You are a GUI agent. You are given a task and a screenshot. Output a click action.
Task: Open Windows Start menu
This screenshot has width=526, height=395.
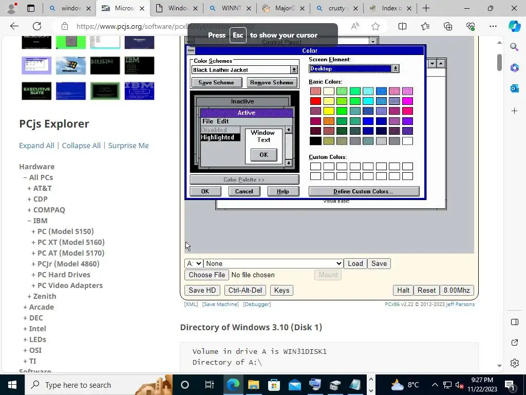[x=12, y=385]
